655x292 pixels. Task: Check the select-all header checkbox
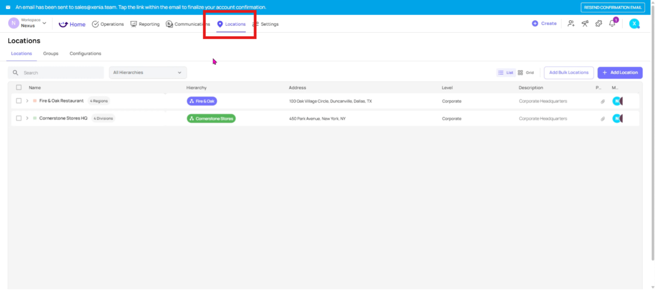pyautogui.click(x=19, y=88)
